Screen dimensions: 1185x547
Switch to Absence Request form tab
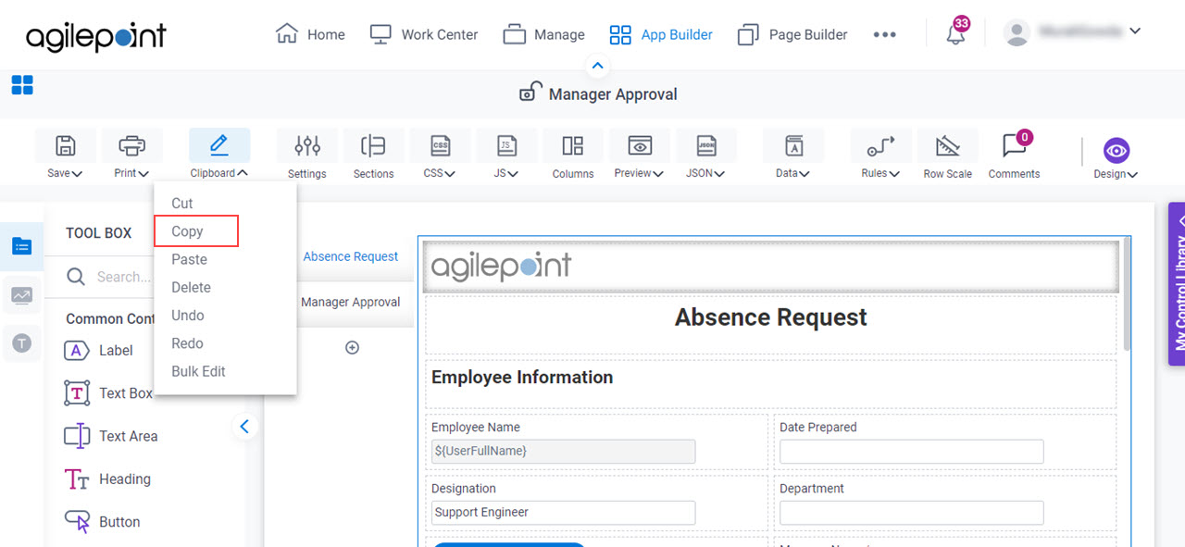tap(351, 256)
